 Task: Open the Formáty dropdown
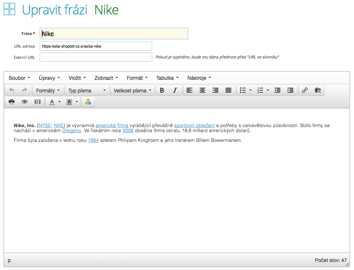[x=48, y=91]
